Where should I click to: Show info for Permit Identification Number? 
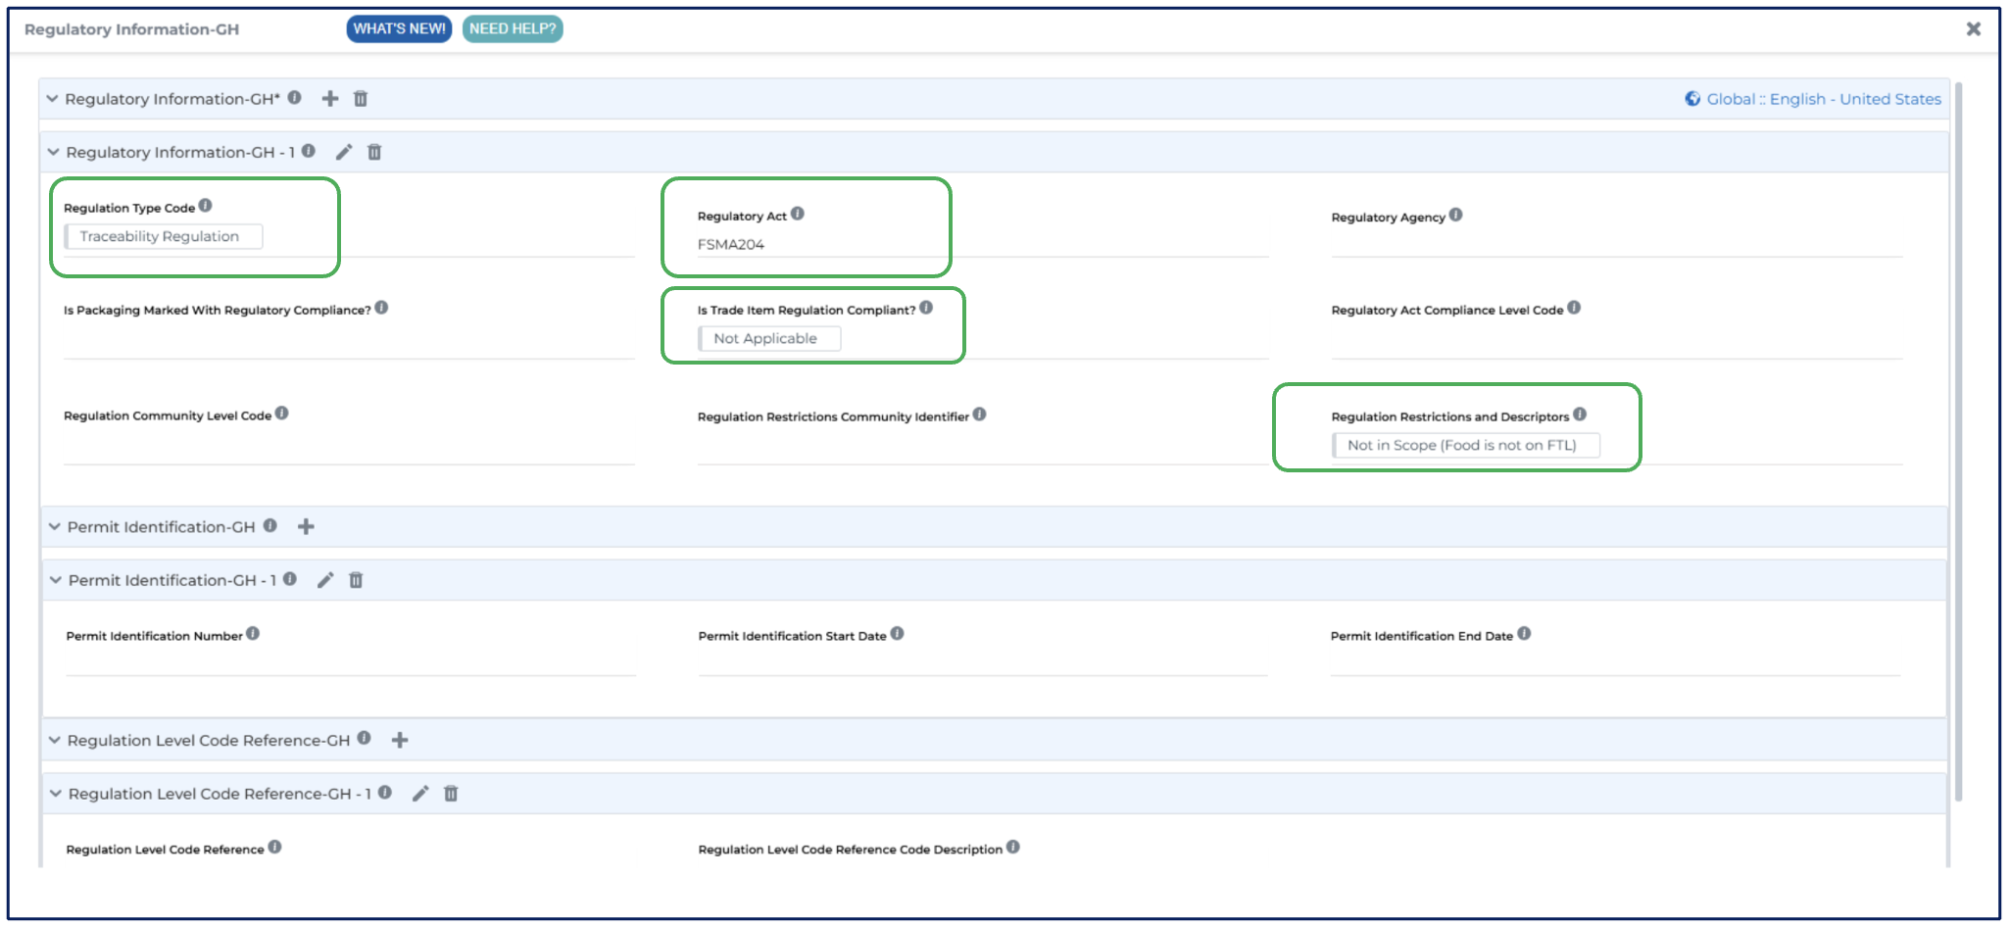[253, 634]
